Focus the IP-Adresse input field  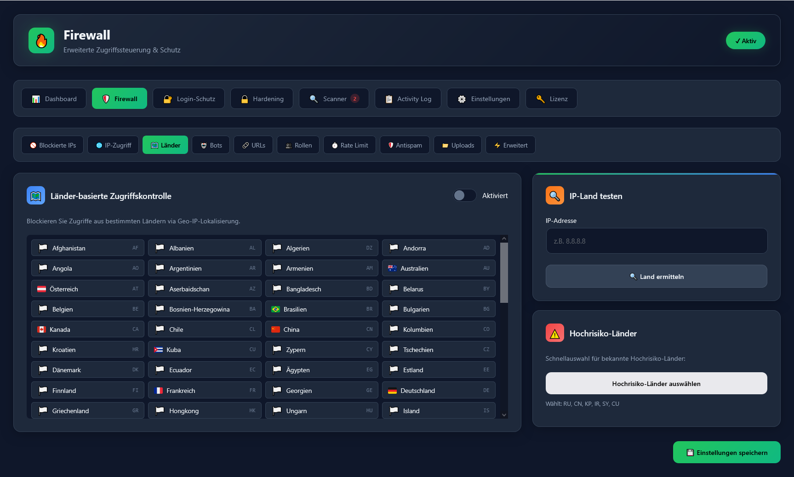[656, 241]
